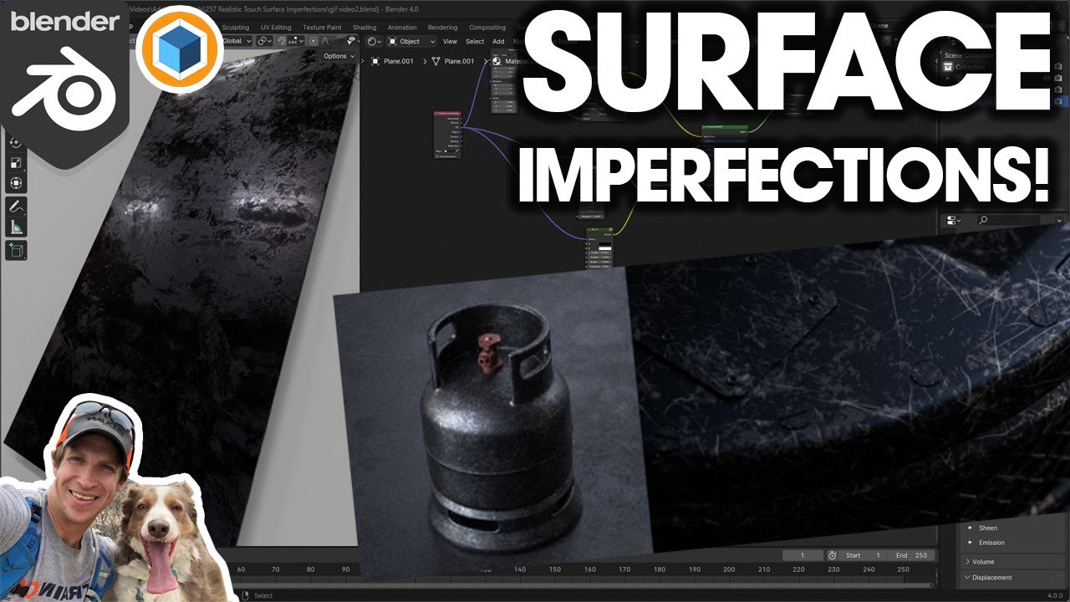This screenshot has width=1070, height=602.
Task: Click the Collection archive box icon in outliner
Action: [950, 67]
